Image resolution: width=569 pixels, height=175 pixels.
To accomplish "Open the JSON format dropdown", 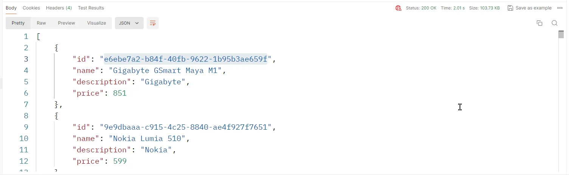I will click(x=129, y=23).
